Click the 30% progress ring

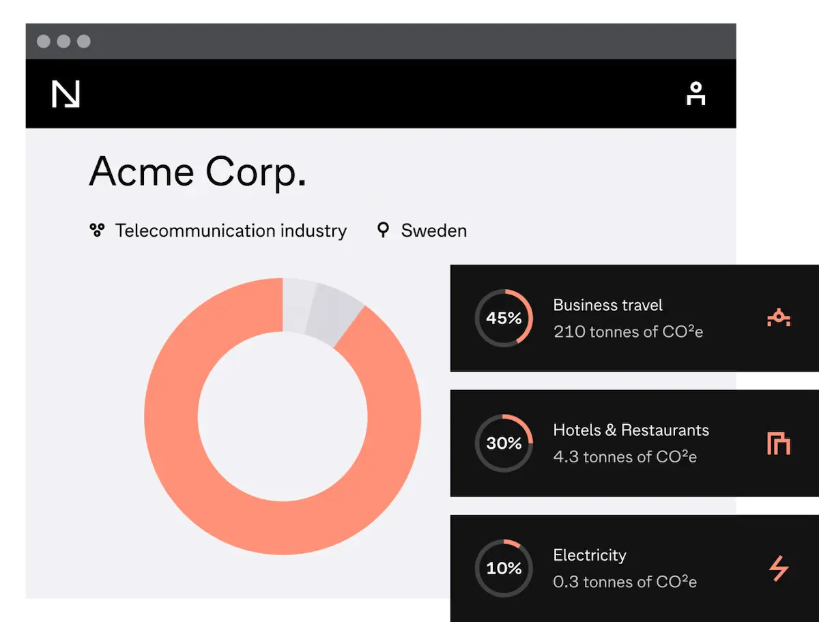504,443
